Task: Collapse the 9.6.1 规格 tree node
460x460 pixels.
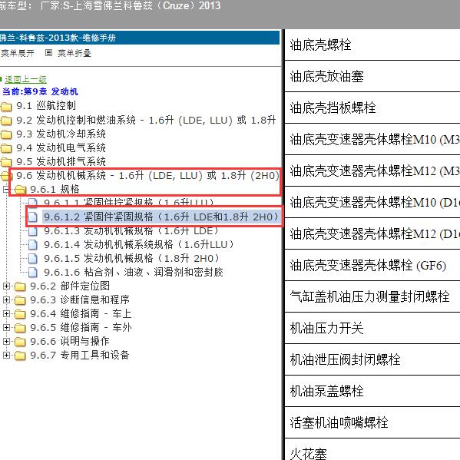Action: click(x=6, y=189)
